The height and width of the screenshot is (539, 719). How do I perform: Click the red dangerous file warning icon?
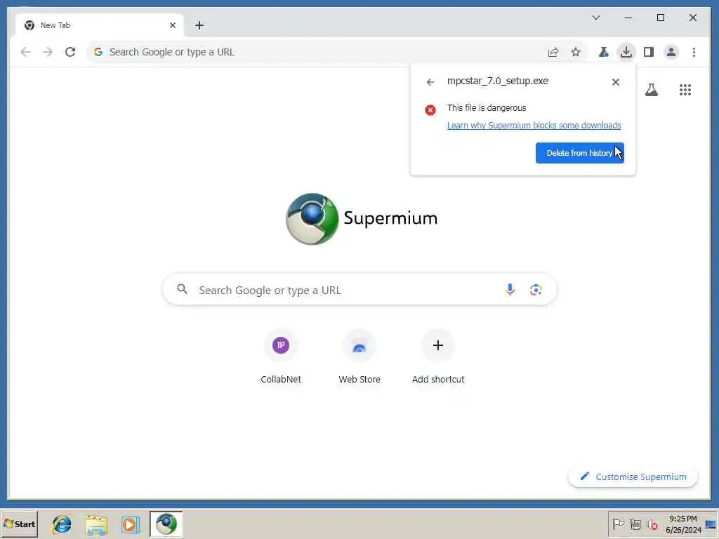430,110
